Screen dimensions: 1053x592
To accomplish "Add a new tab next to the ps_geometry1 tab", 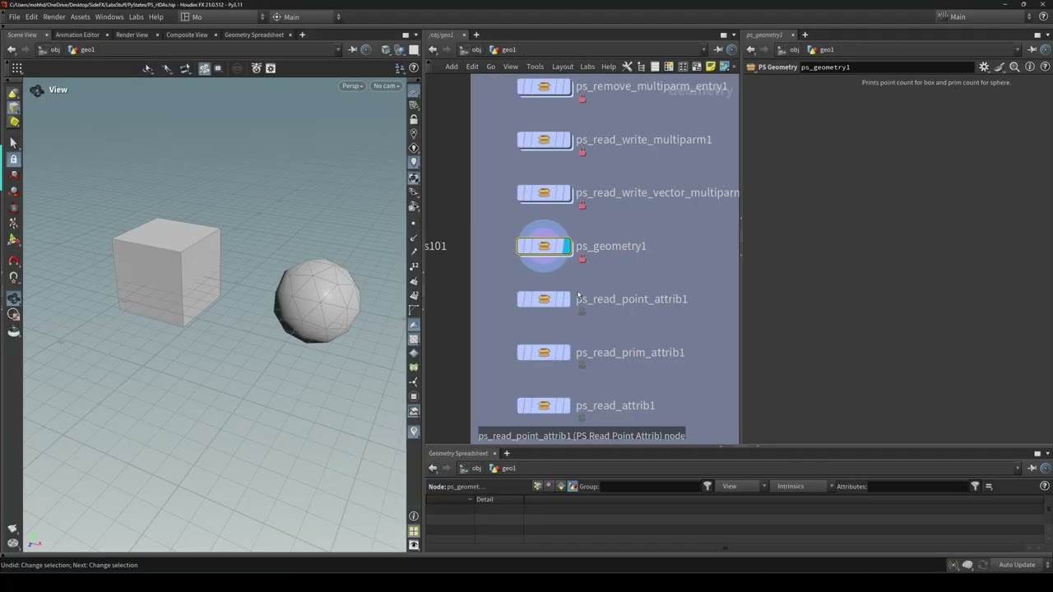I will pyautogui.click(x=805, y=35).
